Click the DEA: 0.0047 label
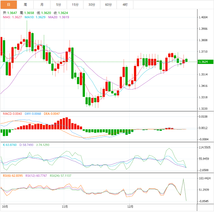 coord(52,114)
